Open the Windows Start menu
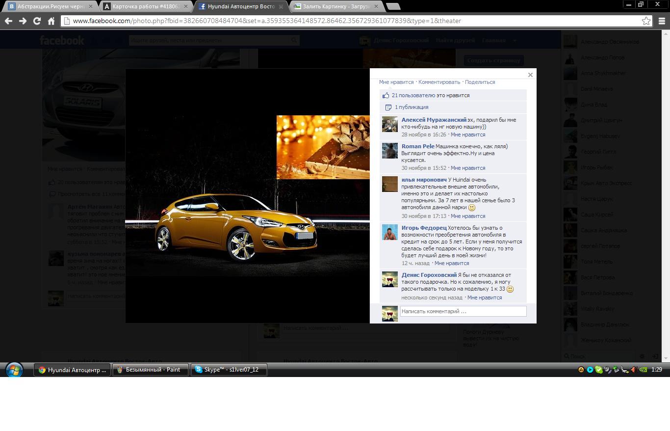 click(x=14, y=370)
